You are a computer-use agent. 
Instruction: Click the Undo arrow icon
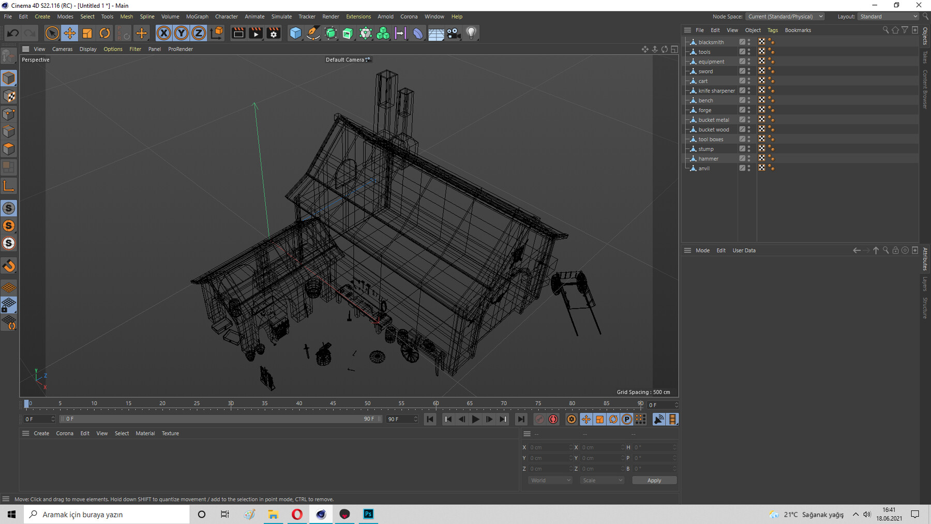[x=13, y=34]
